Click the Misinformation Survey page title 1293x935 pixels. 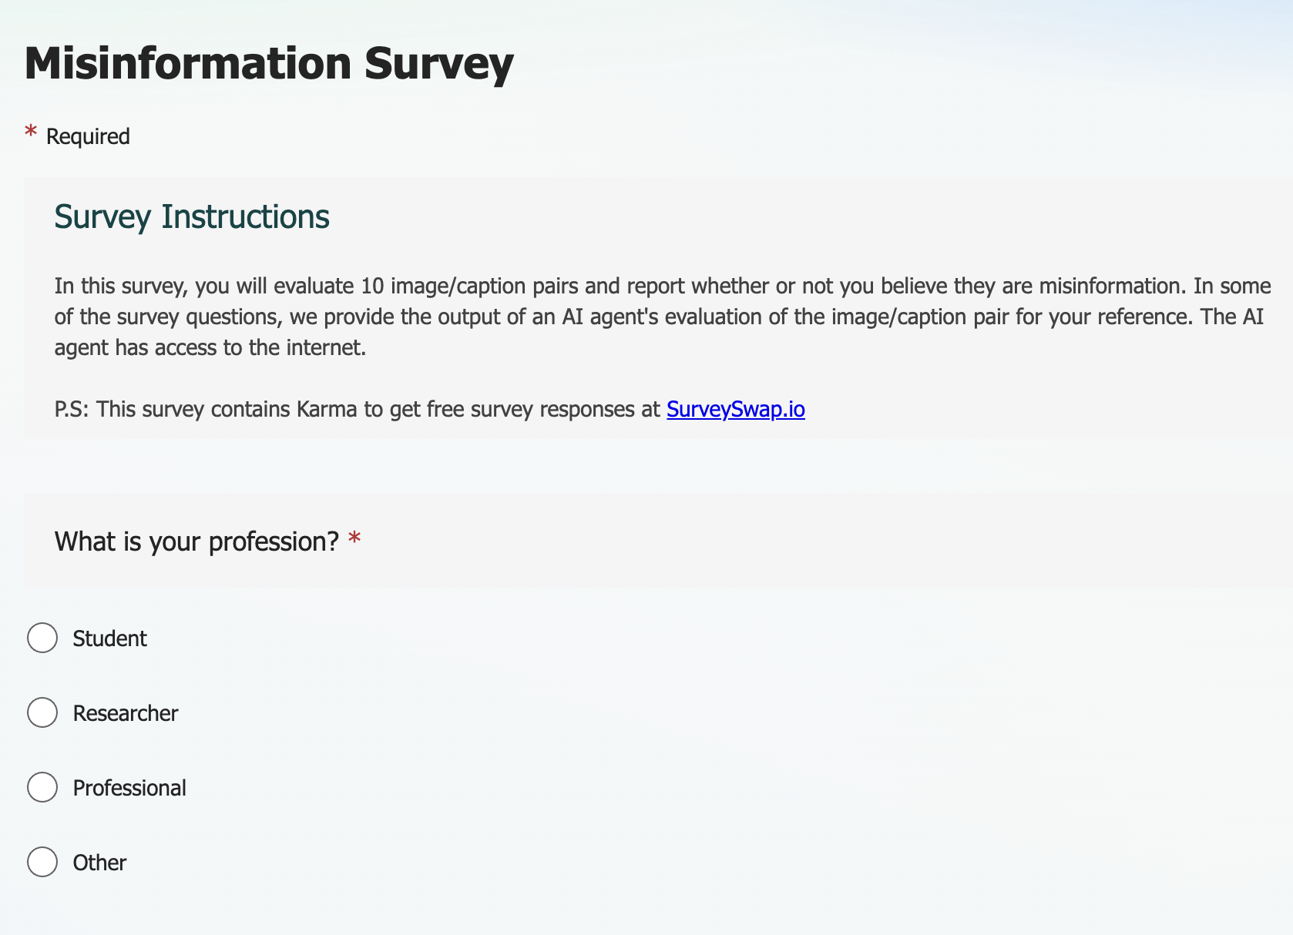click(269, 63)
